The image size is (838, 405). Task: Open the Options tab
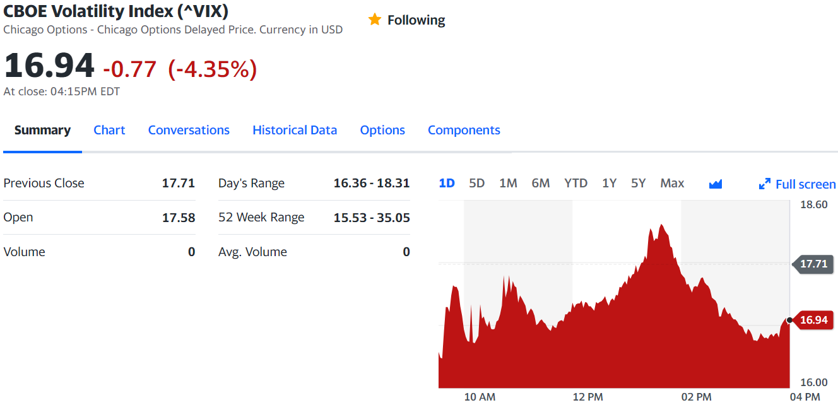pos(382,130)
